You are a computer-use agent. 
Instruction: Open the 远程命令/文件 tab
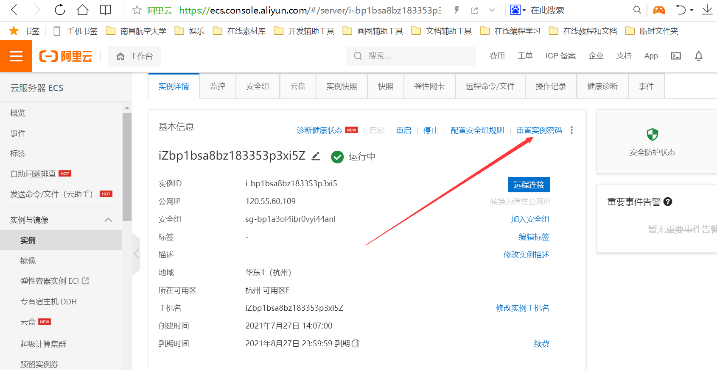pyautogui.click(x=490, y=86)
